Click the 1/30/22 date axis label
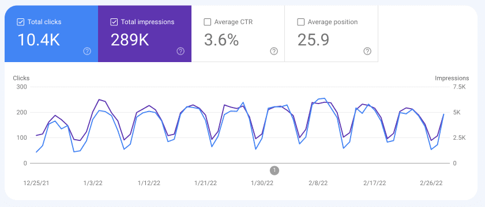Screen dimensions: 485x207 [262, 183]
